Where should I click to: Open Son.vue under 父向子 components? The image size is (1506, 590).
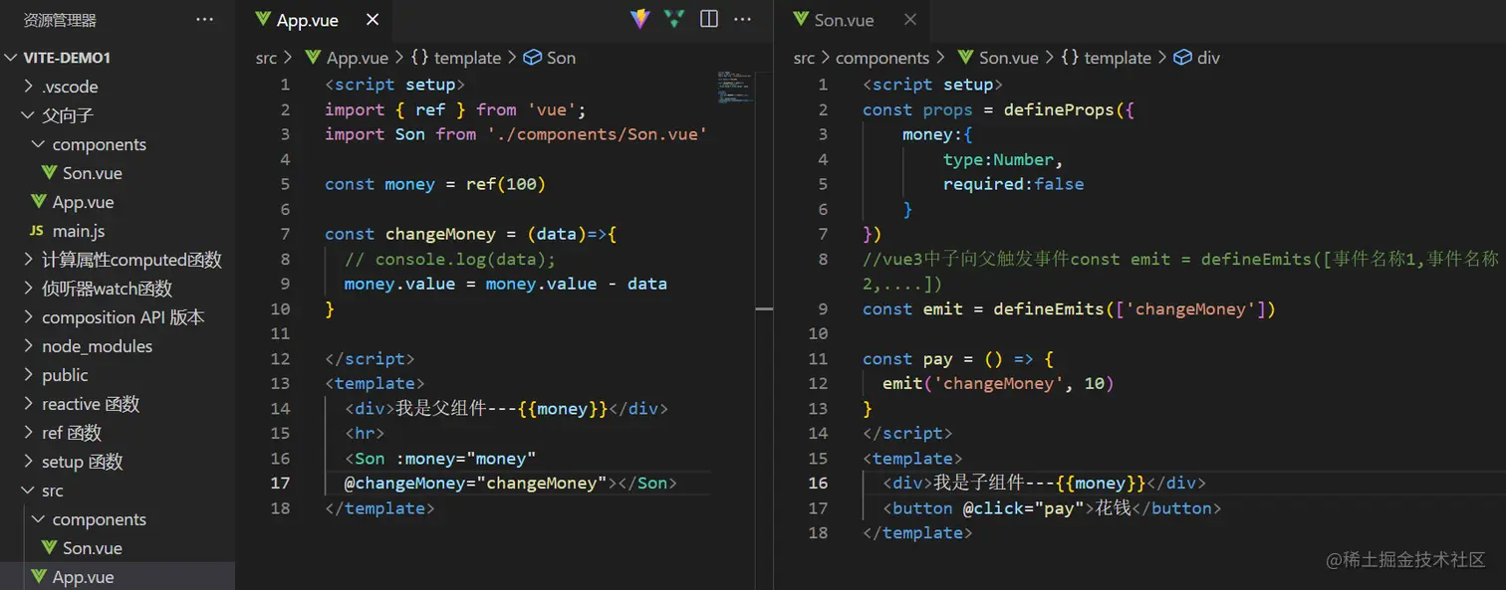coord(118,173)
